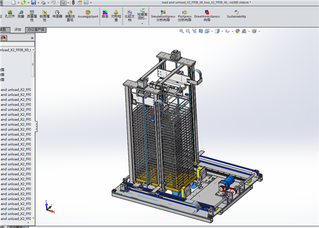This screenshot has width=319, height=228.
Task: Click the left panel collapse handle
Action: pyautogui.click(x=37, y=126)
